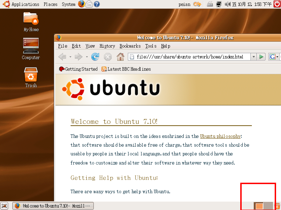Click the panel clock date and time

point(252,4)
